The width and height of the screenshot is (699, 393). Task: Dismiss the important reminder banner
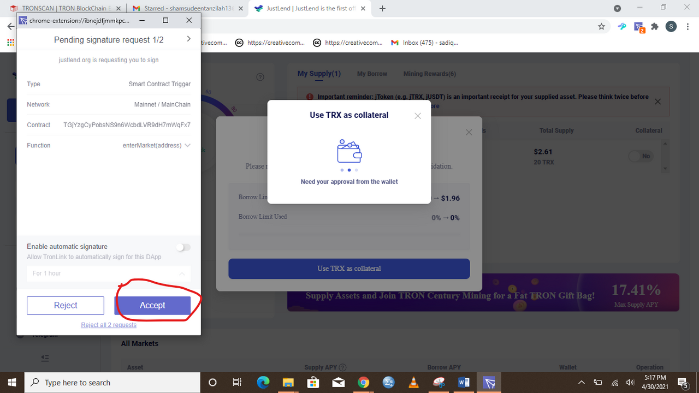click(x=657, y=102)
